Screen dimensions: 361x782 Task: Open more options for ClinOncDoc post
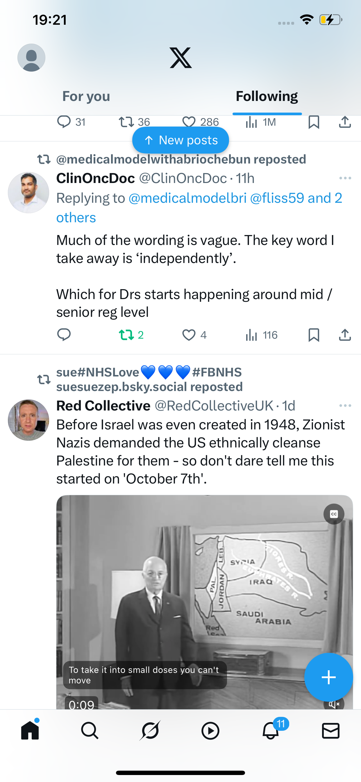pyautogui.click(x=345, y=178)
